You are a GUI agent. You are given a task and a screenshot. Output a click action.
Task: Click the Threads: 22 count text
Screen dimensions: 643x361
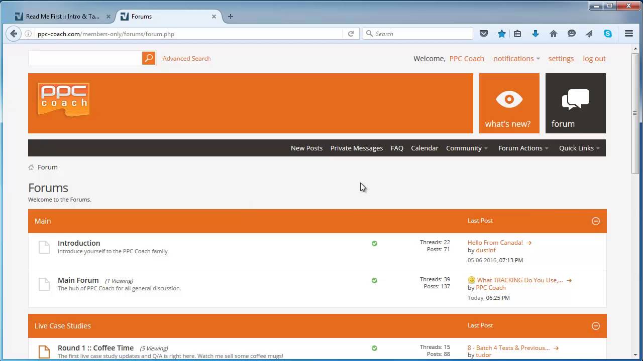(435, 243)
